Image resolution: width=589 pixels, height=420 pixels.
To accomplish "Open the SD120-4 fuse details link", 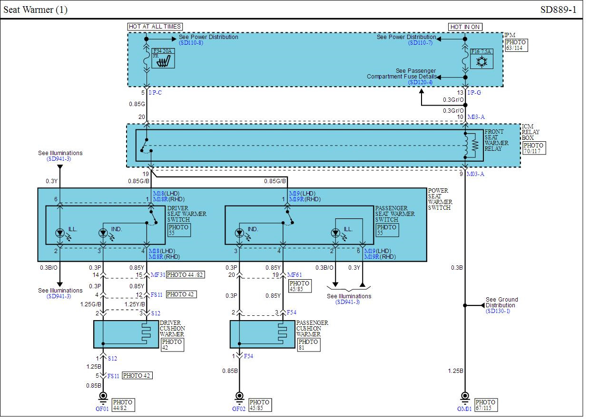I will (x=421, y=82).
